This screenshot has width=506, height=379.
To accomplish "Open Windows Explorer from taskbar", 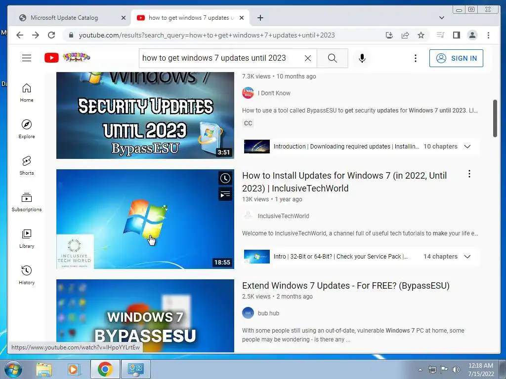I will click(44, 369).
